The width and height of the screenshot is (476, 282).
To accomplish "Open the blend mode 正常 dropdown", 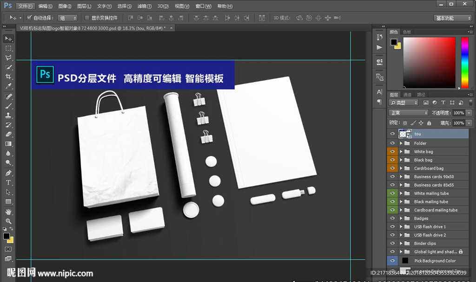I will click(409, 113).
